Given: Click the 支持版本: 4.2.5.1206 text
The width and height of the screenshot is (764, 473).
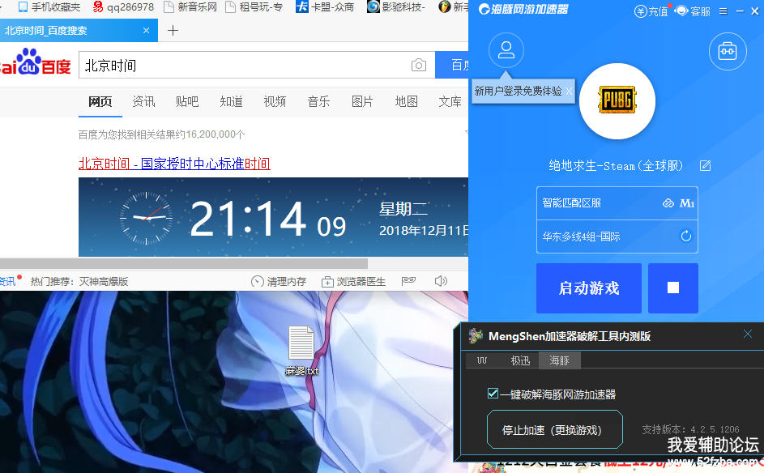Looking at the screenshot, I should pyautogui.click(x=690, y=429).
